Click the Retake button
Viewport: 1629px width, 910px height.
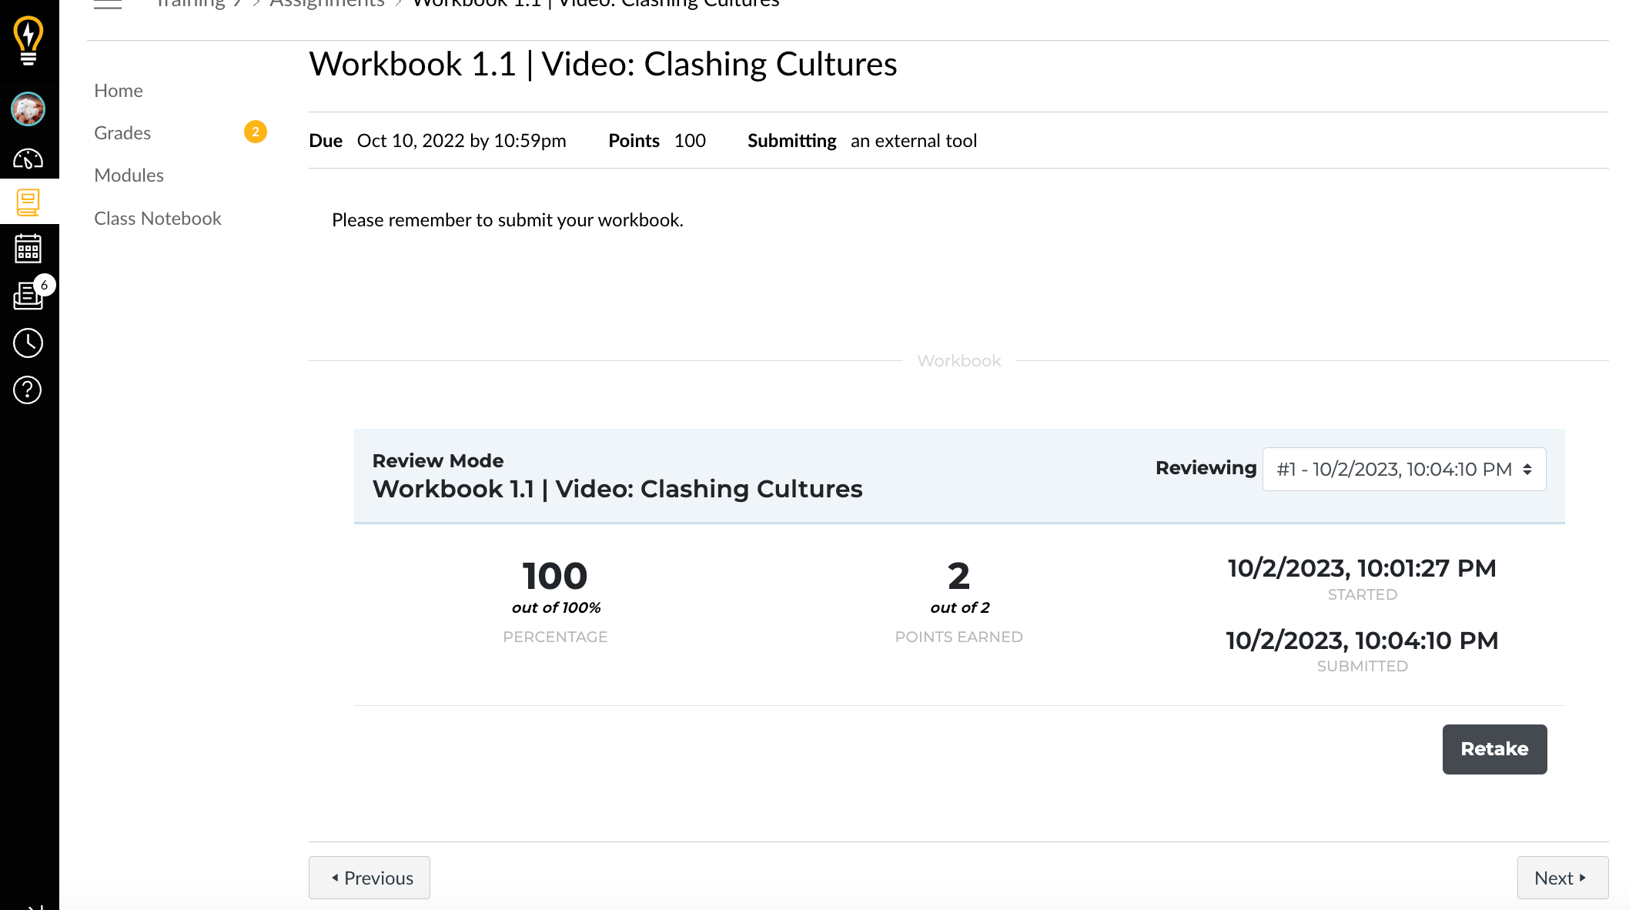[1494, 749]
